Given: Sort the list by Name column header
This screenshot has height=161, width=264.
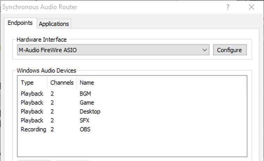Looking at the screenshot, I should click(x=87, y=83).
